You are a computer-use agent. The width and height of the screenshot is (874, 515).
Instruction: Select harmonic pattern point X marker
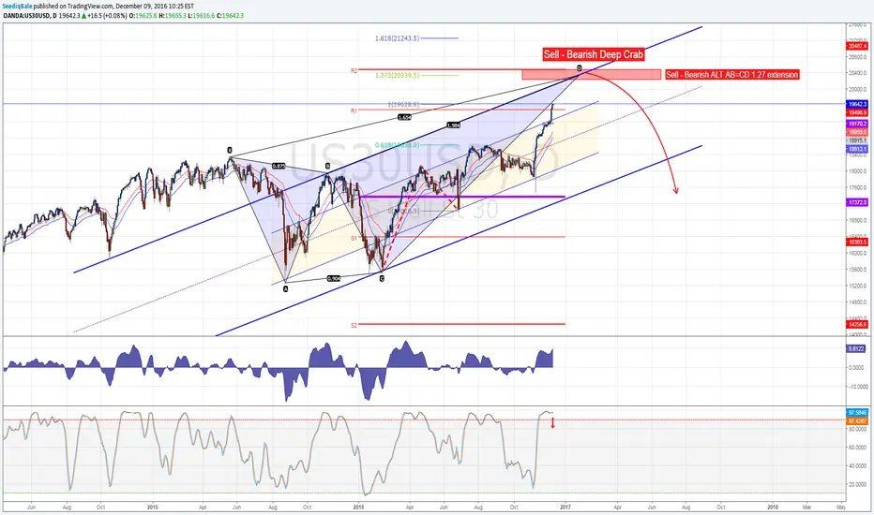(229, 151)
